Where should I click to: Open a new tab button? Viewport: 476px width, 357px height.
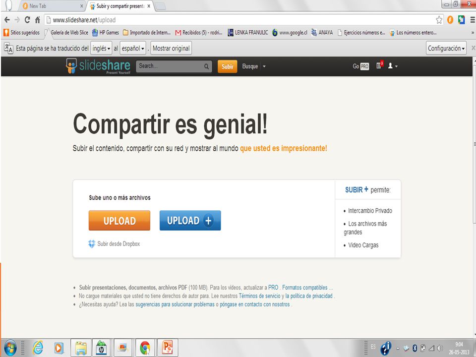pos(160,6)
